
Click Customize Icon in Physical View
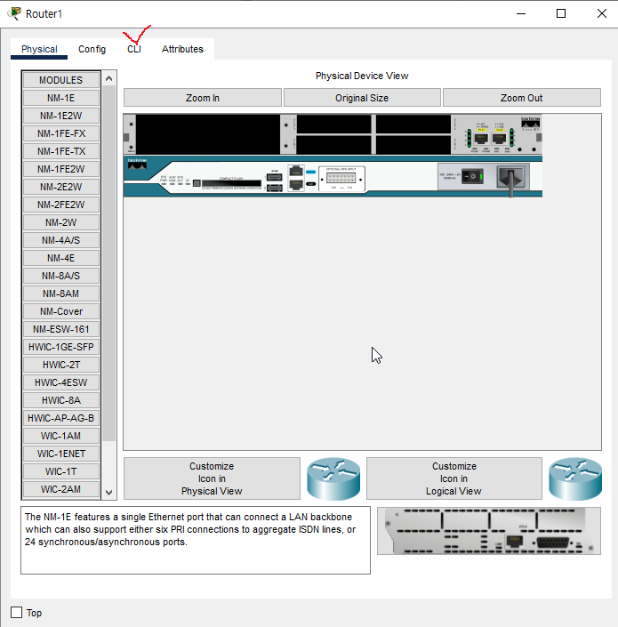[212, 478]
